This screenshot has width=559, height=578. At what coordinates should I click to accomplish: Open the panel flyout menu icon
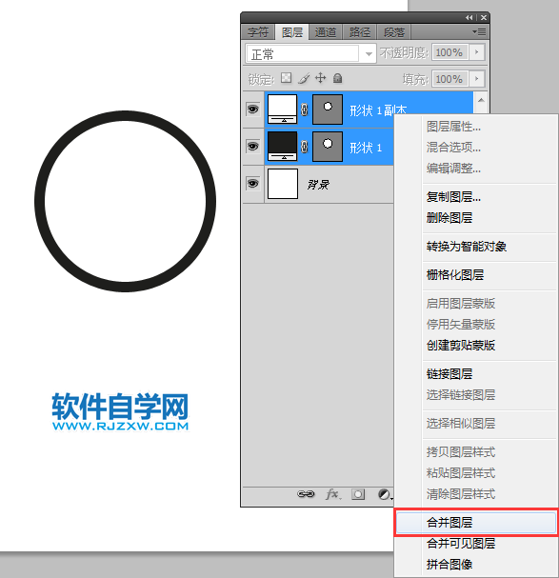click(479, 32)
